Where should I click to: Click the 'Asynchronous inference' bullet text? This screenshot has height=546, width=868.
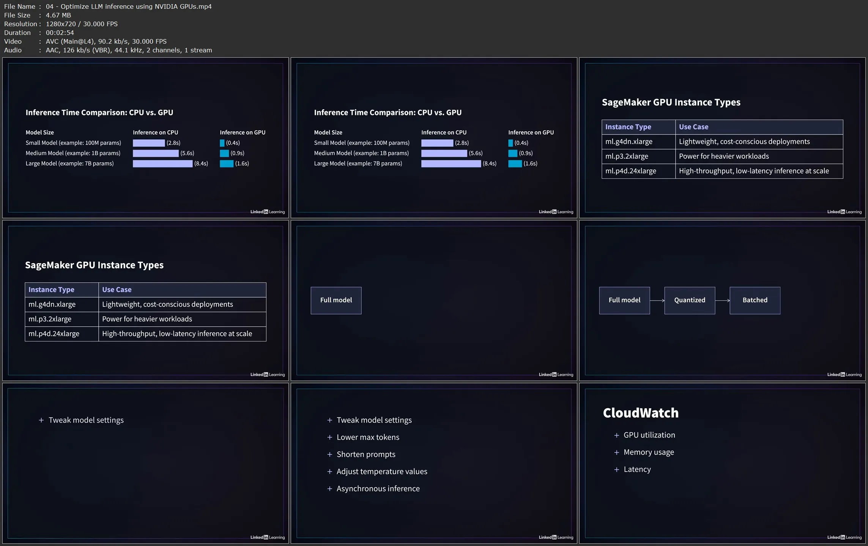[378, 488]
